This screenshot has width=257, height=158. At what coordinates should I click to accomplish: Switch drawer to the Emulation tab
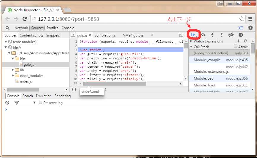(44, 96)
